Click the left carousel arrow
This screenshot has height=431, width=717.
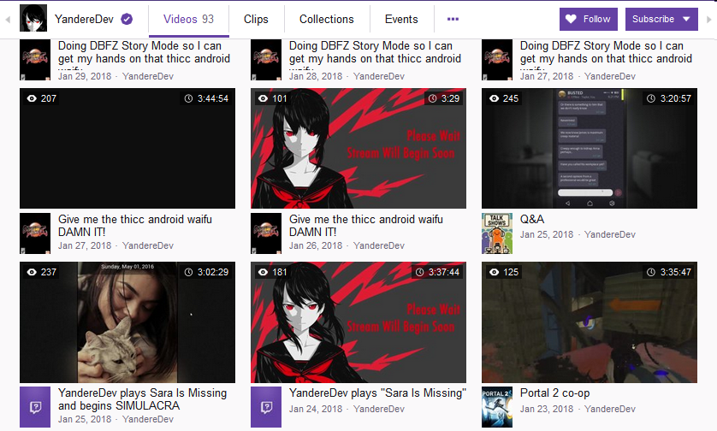tap(8, 20)
